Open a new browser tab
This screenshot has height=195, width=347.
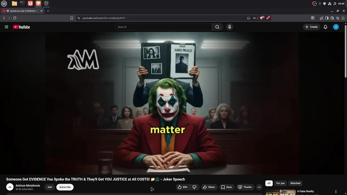pyautogui.click(x=48, y=11)
